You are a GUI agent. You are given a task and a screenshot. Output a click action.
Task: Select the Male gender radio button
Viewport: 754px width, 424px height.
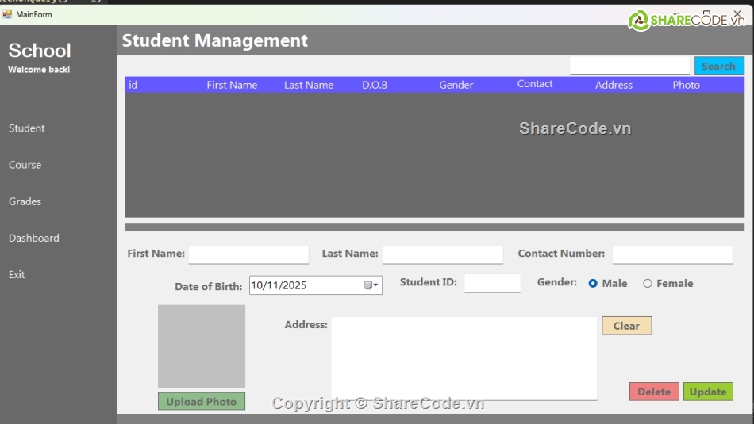[593, 284]
